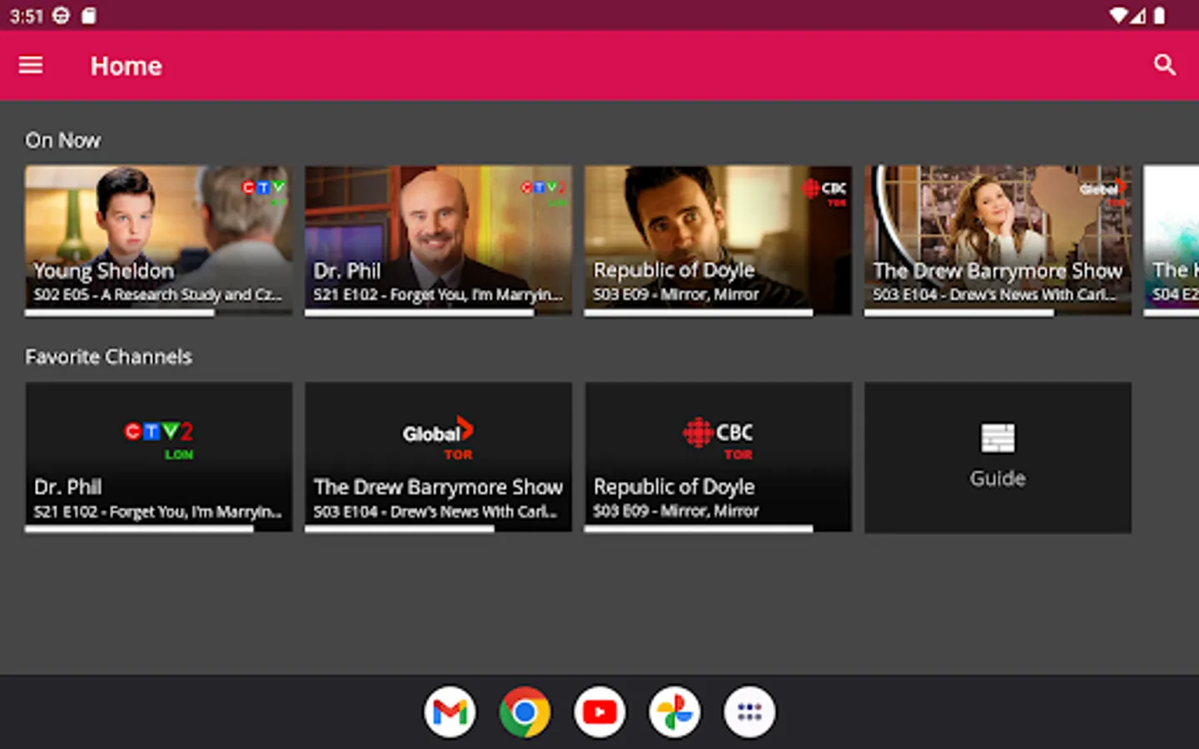Select CTV2 LON favorite channel logo
This screenshot has height=749, width=1199.
tap(158, 438)
